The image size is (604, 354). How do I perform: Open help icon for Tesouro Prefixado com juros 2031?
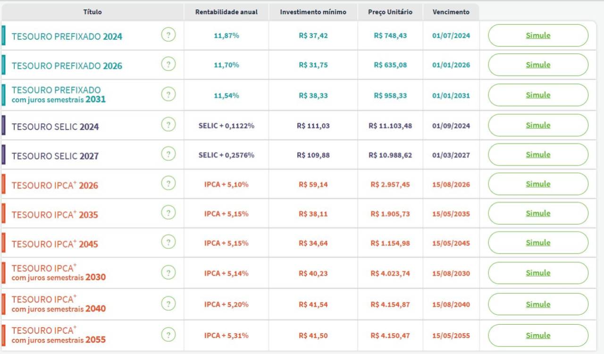[x=169, y=94]
